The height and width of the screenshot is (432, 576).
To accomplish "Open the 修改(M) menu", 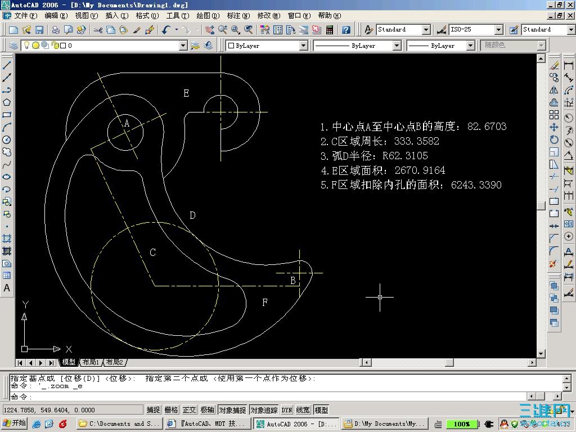I will click(x=268, y=15).
